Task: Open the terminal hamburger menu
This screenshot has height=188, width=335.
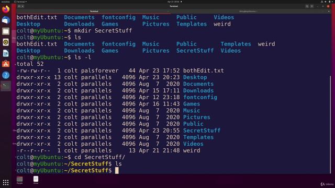Action: click(x=312, y=6)
